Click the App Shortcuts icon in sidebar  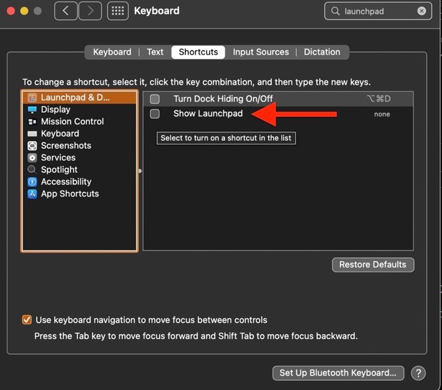click(32, 194)
